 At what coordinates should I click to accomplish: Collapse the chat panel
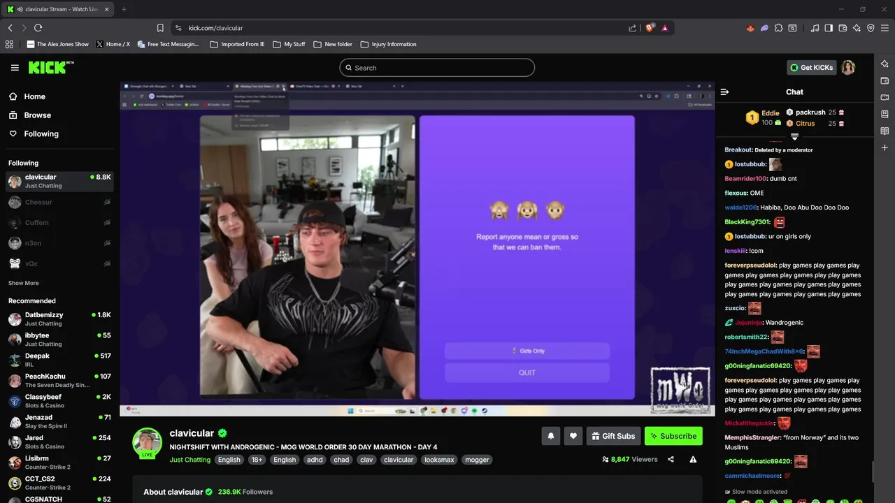(724, 92)
